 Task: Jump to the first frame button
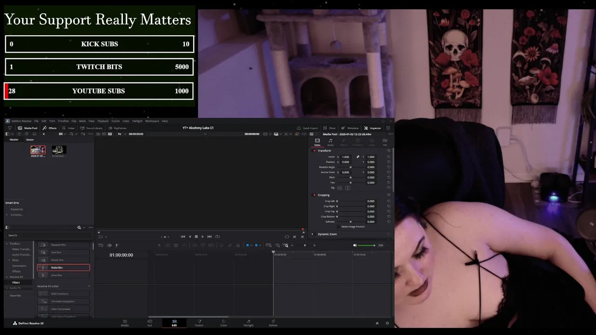(x=183, y=236)
